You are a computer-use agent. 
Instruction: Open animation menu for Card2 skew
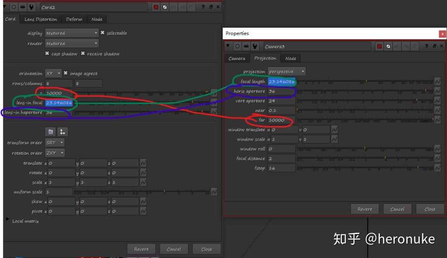click(143, 202)
